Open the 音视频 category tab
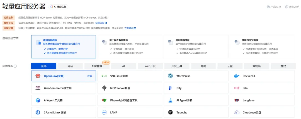This screenshot has height=119, width=301. (x=256, y=66)
